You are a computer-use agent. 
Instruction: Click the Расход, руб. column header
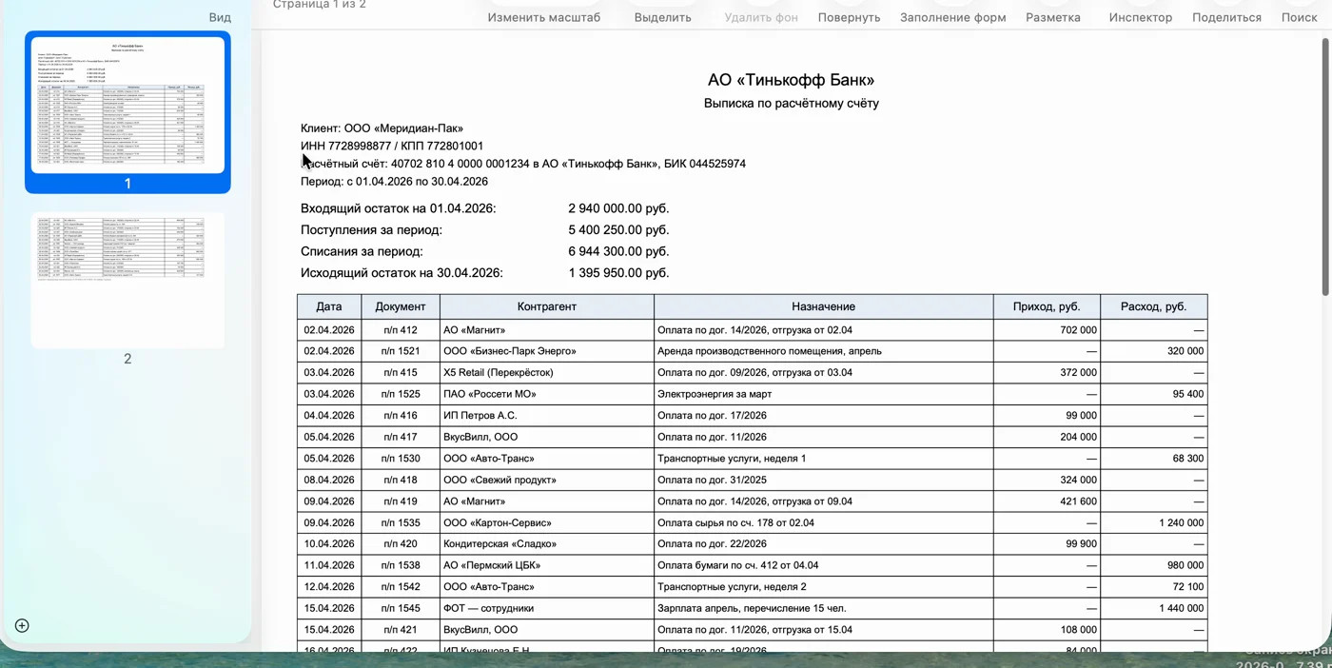tap(1153, 306)
